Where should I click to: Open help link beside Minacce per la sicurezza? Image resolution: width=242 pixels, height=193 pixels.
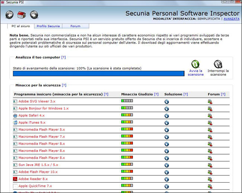pyautogui.click(x=64, y=85)
